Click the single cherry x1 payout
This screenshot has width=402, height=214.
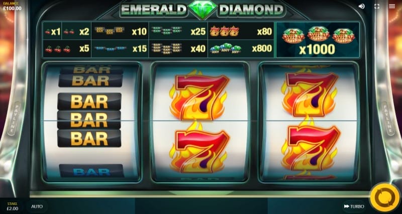(x=52, y=31)
